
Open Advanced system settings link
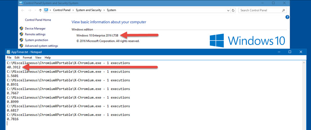[x=41, y=46]
